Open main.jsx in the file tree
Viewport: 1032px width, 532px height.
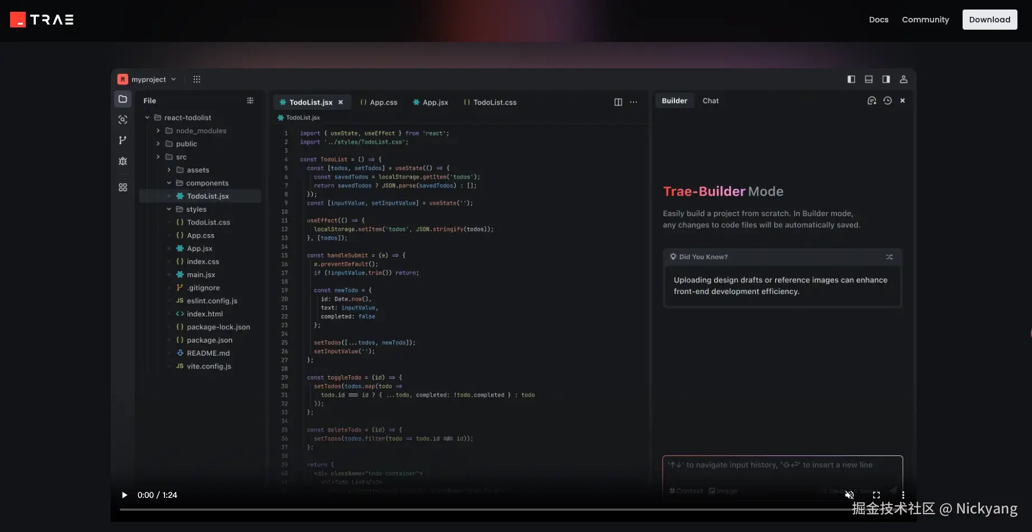pos(200,275)
